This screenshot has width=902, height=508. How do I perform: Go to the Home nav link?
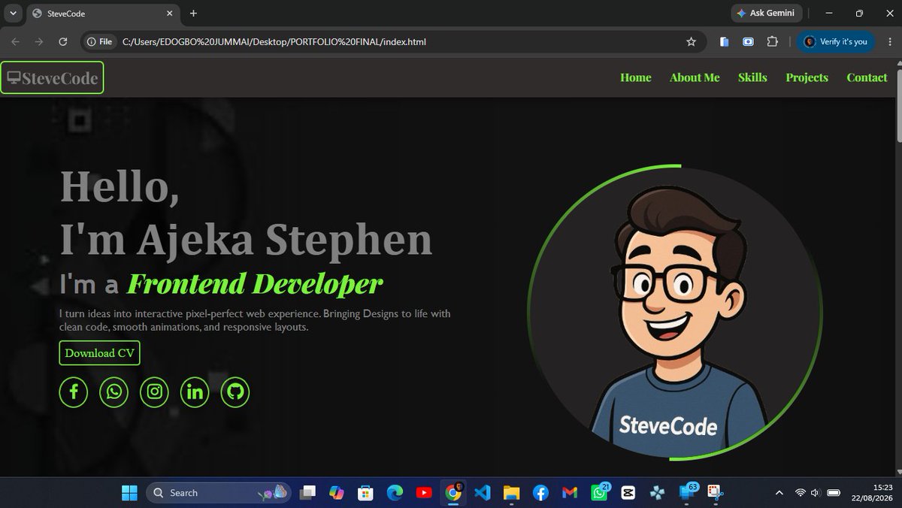click(636, 77)
